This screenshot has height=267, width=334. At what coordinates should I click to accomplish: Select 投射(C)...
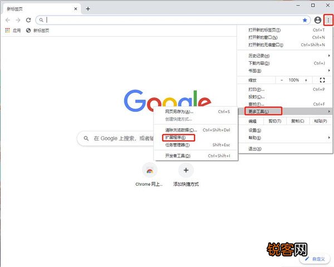pos(285,97)
